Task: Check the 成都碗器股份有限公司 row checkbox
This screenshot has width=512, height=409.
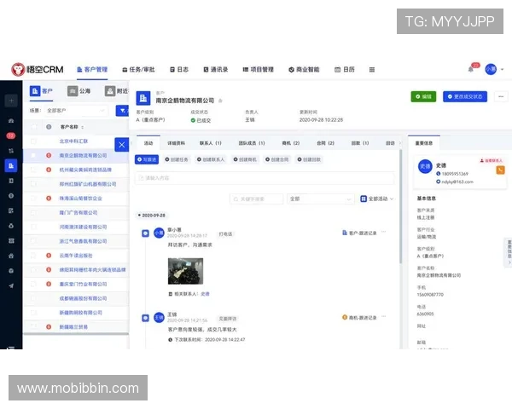Action: [x=33, y=298]
